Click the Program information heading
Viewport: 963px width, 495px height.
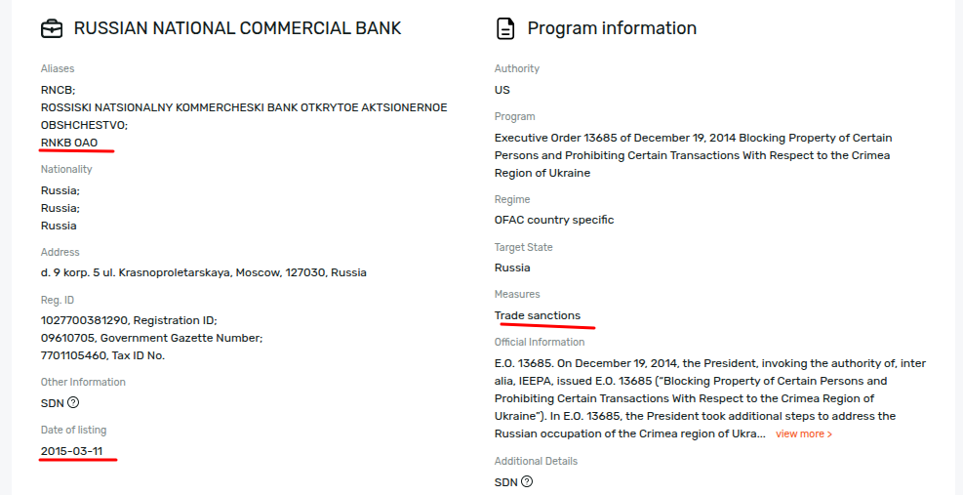point(612,28)
